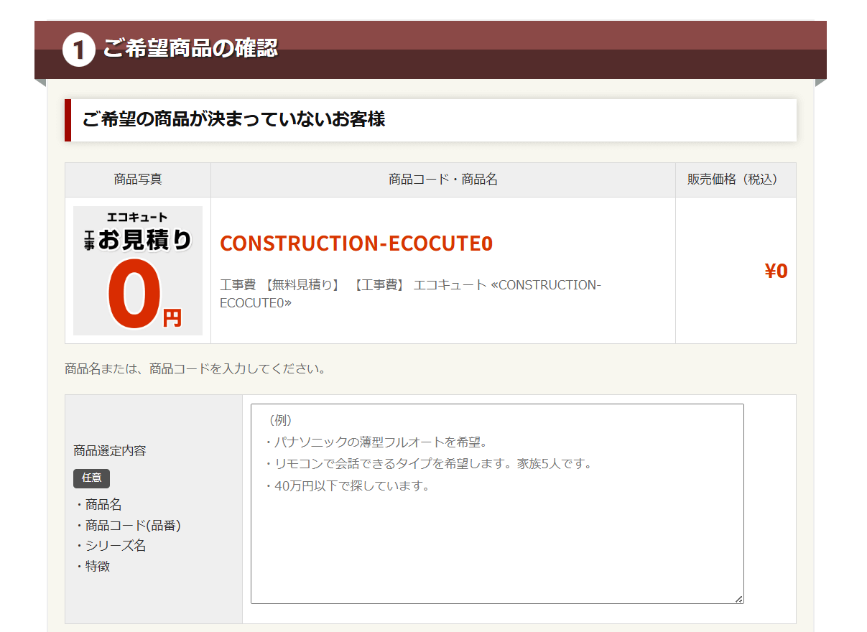Click the 任意 optional badge
This screenshot has height=632, width=867.
coord(91,478)
